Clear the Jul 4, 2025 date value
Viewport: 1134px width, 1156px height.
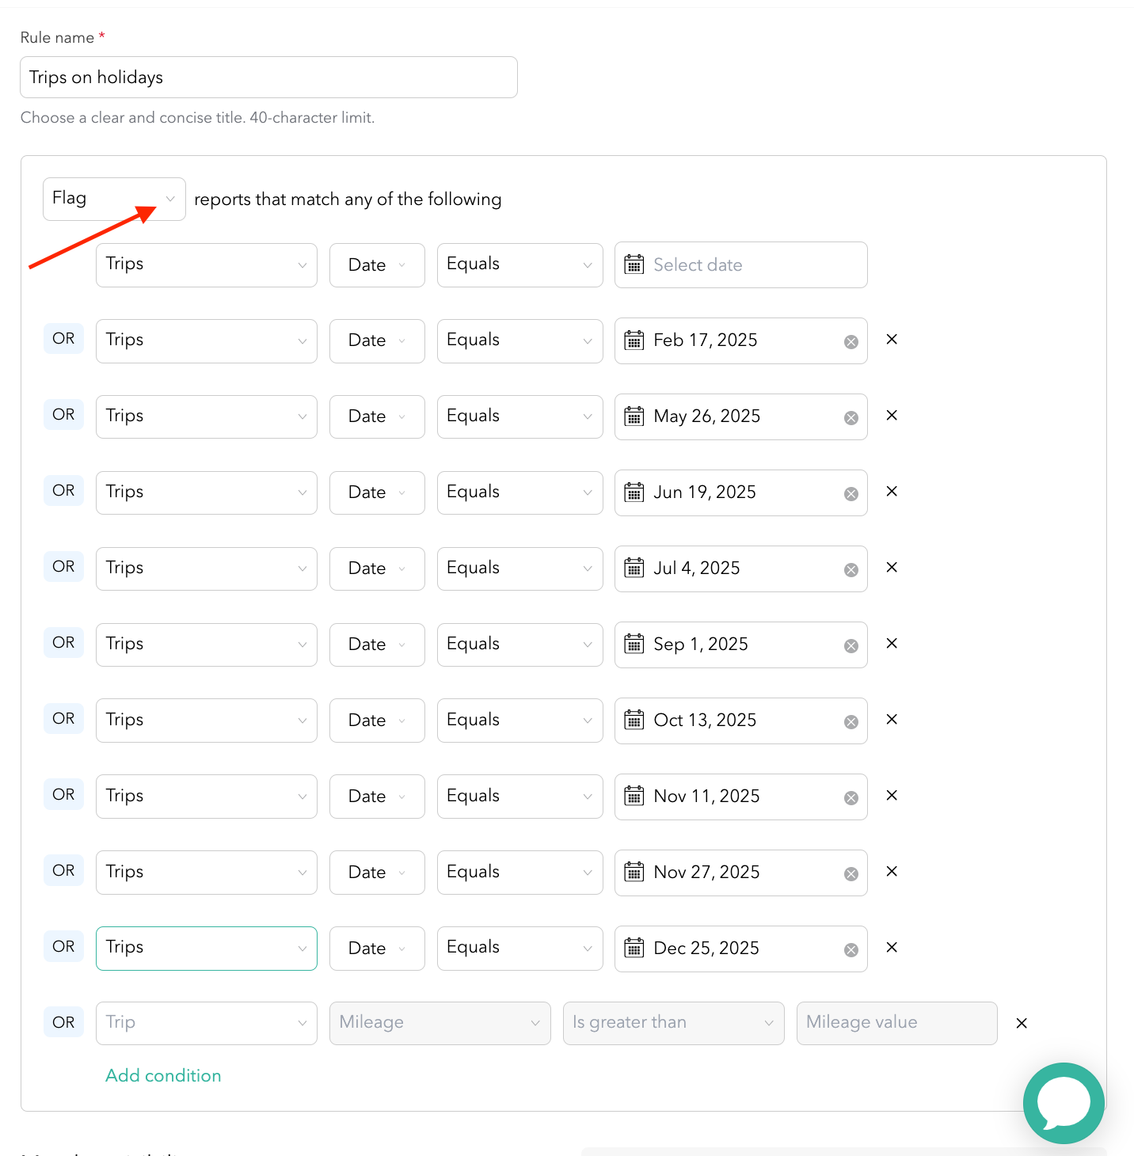click(x=850, y=570)
